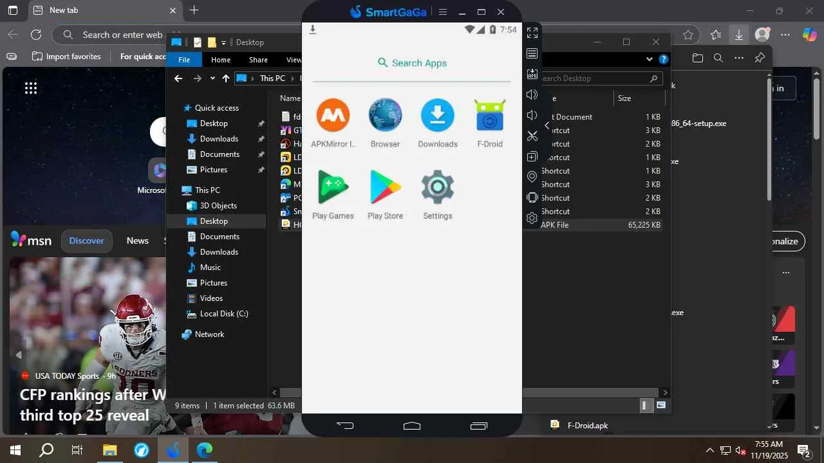The height and width of the screenshot is (463, 824).
Task: Open SmartGaGa keyboard mapping tool
Action: [532, 53]
